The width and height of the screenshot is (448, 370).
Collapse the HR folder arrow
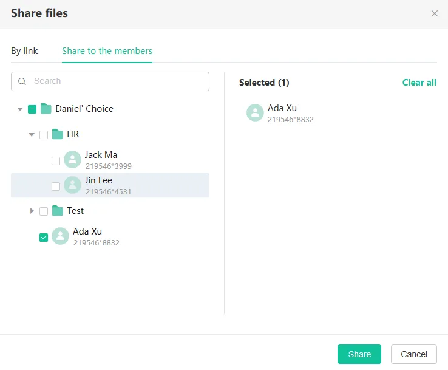(x=32, y=135)
